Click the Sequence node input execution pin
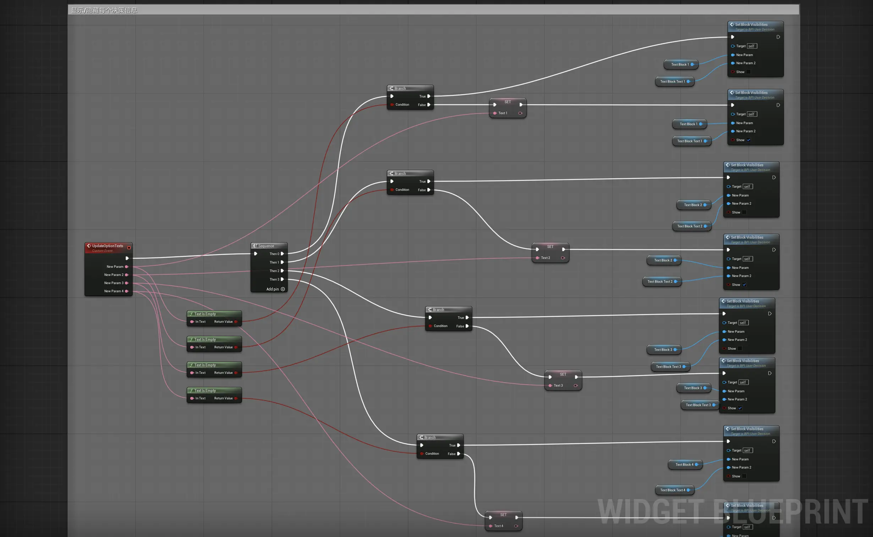 pyautogui.click(x=256, y=254)
